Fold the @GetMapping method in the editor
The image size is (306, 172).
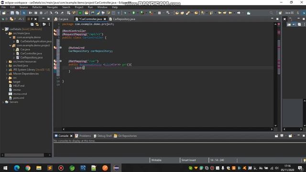tap(61, 61)
